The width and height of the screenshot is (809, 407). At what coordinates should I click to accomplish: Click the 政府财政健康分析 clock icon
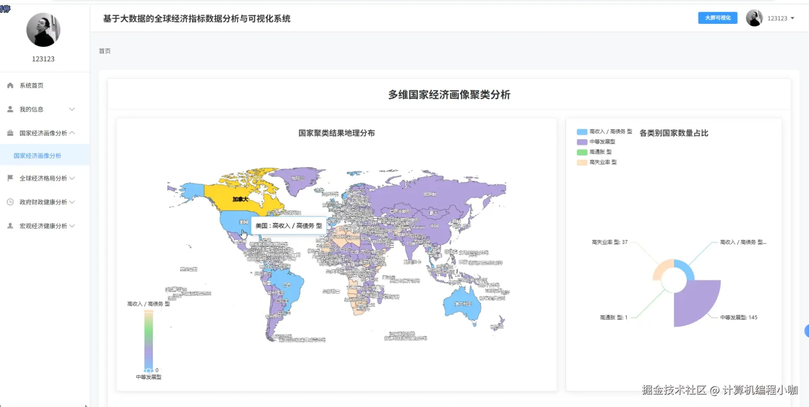pos(10,202)
